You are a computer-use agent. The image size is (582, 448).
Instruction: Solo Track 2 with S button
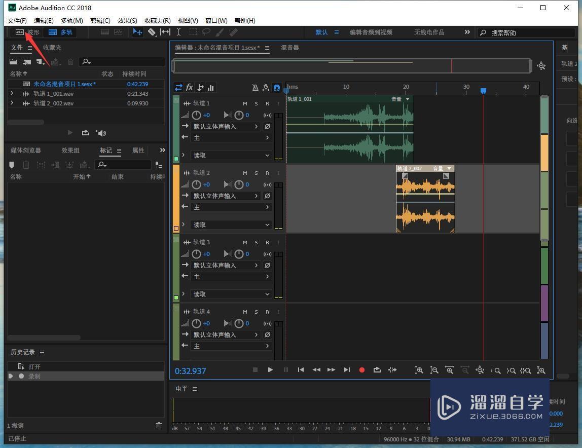256,173
